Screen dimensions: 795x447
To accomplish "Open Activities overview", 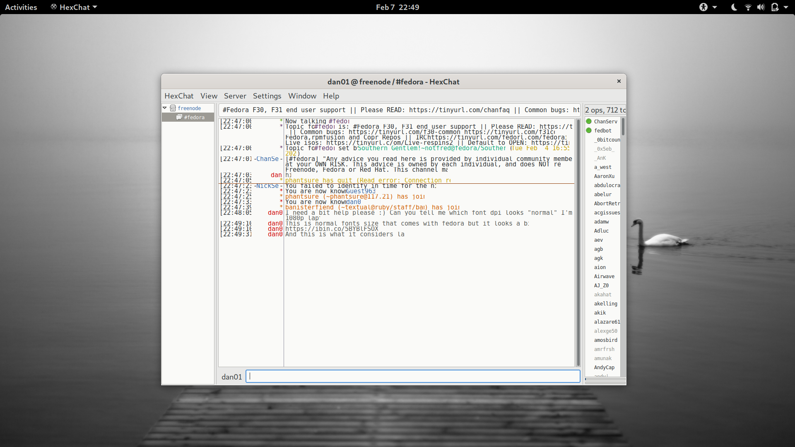I will [x=21, y=7].
